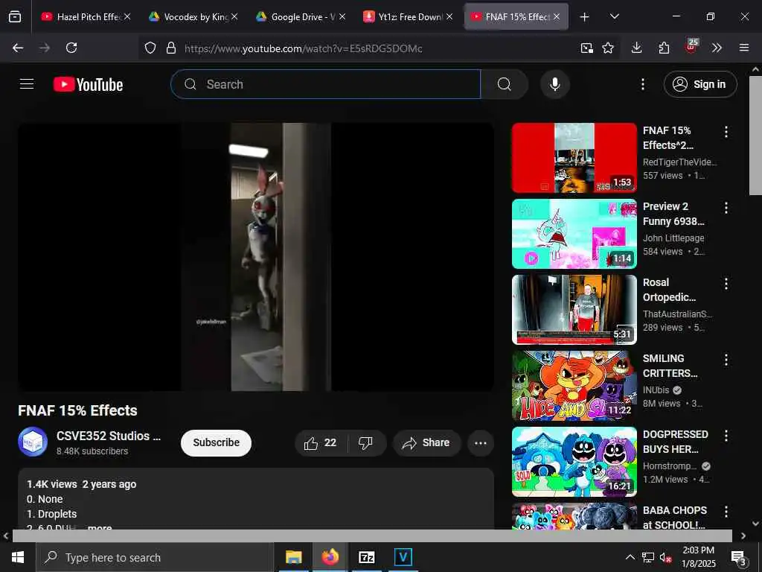Screen dimensions: 762x572
Task: Open SMILING CRITTERS video thumbnail
Action: tap(574, 386)
